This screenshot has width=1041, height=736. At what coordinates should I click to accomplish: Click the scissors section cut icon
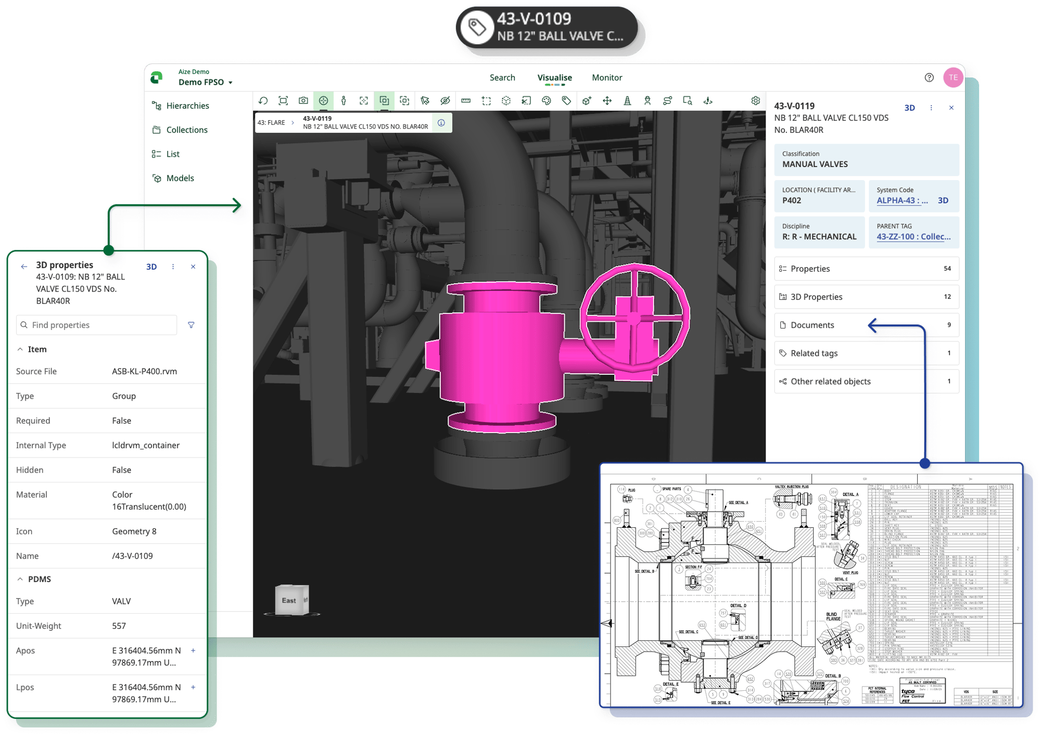(x=526, y=101)
